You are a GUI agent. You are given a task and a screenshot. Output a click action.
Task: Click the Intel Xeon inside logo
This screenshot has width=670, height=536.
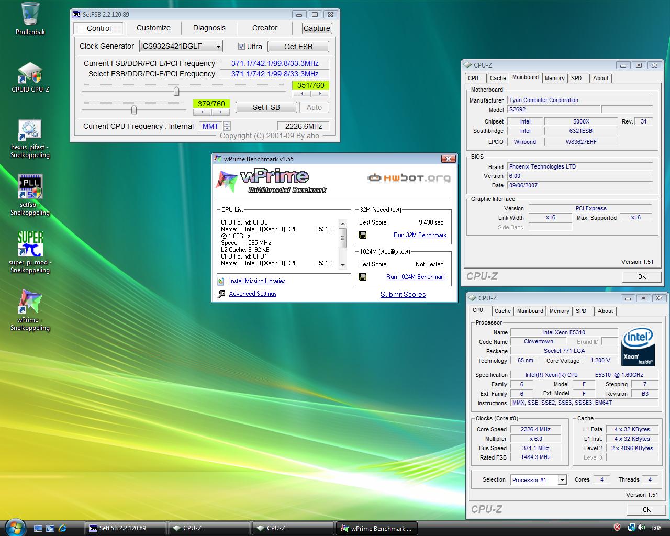(637, 347)
